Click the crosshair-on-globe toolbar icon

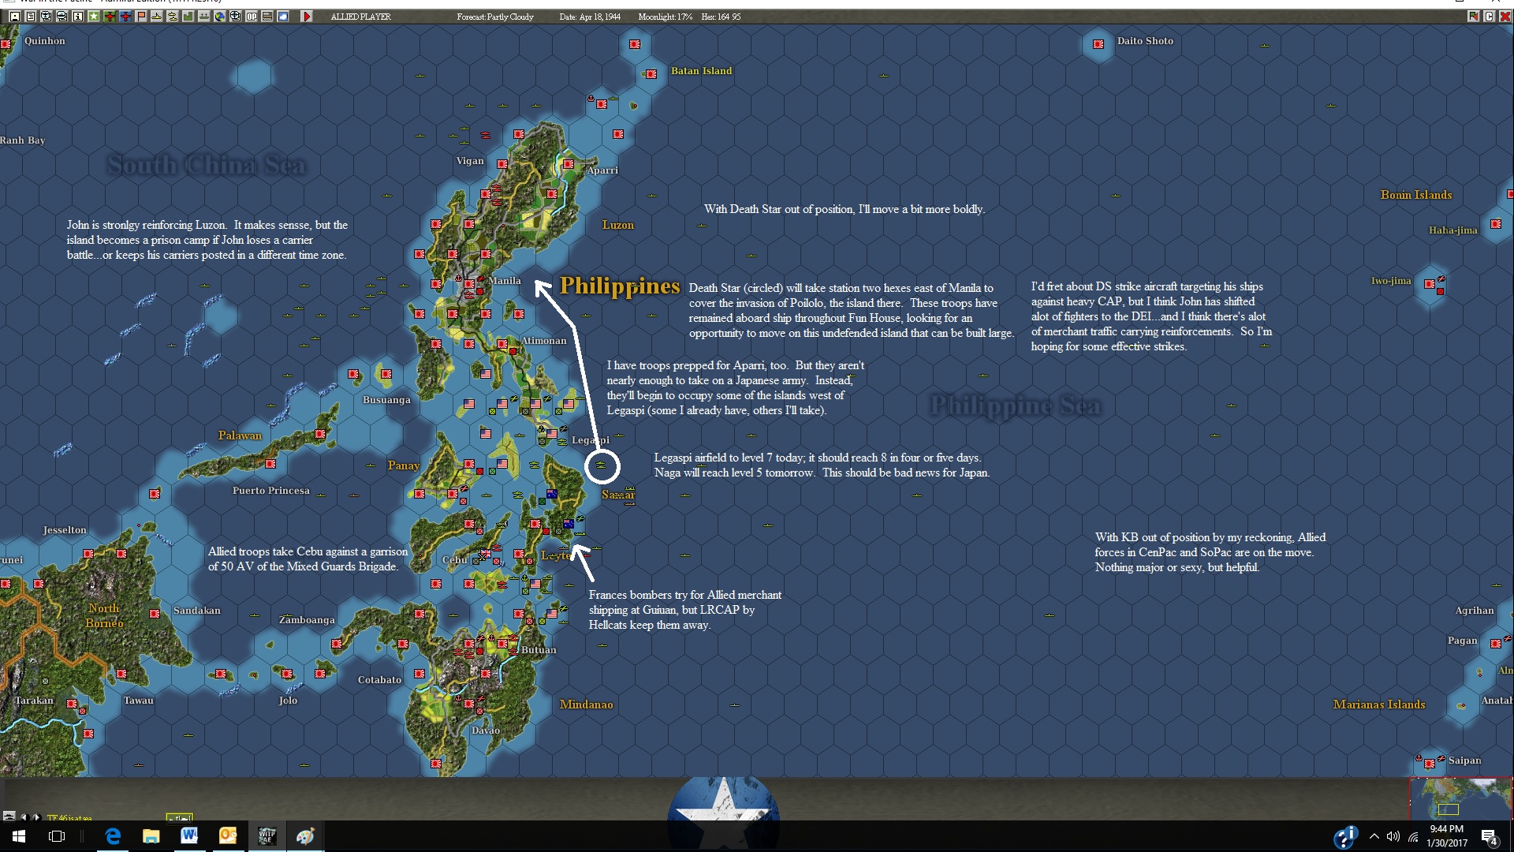tap(235, 16)
